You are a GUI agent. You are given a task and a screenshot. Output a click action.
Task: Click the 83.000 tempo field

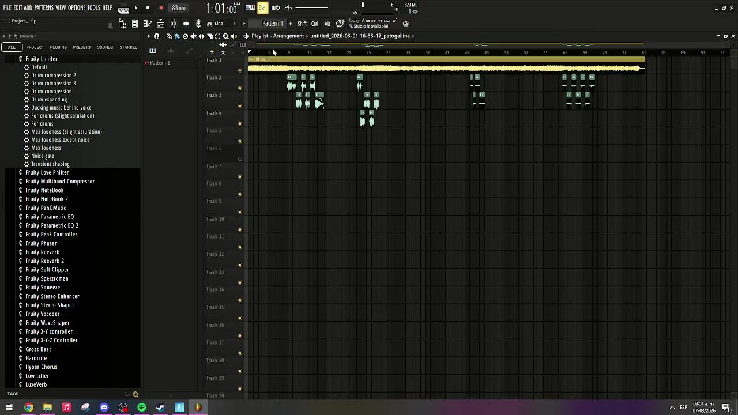pyautogui.click(x=179, y=8)
